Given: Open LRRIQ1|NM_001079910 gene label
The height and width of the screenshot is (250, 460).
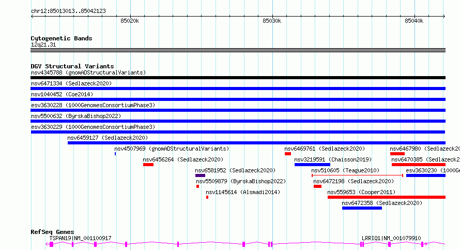Looking at the screenshot, I should (391, 238).
